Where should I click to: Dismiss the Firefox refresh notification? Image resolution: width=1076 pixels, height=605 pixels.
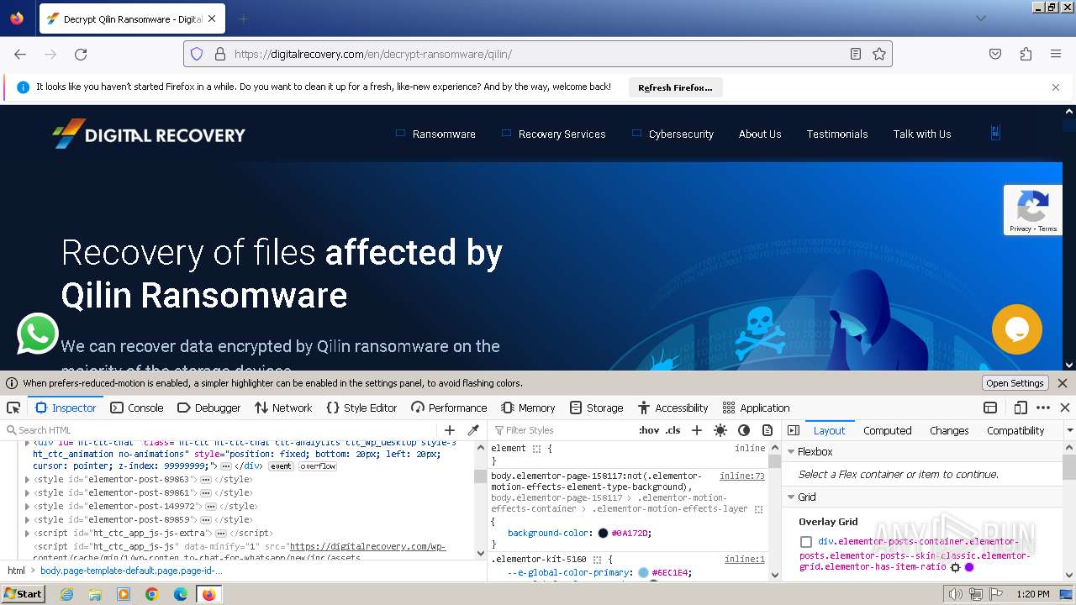pos(1056,87)
